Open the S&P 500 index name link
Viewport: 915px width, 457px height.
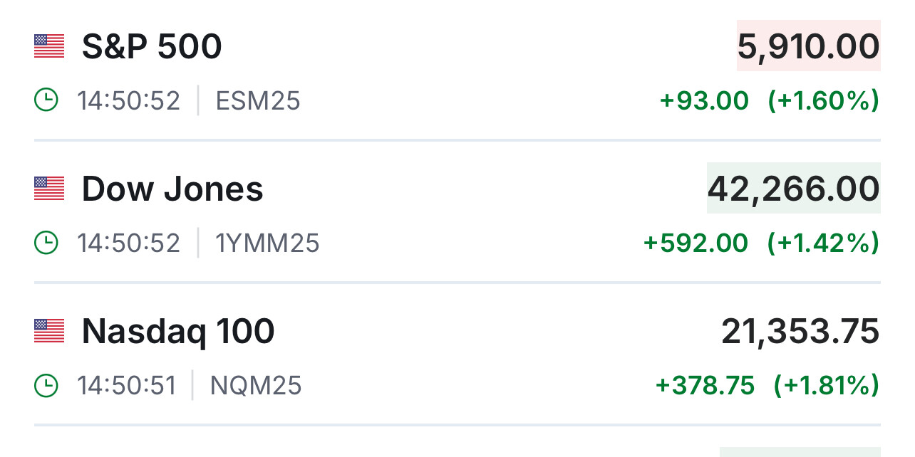152,46
